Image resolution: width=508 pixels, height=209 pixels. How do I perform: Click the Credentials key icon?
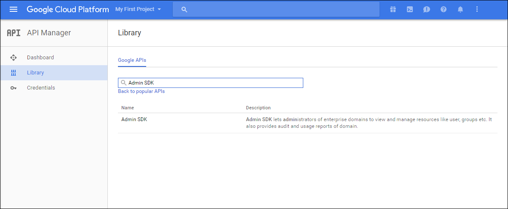[13, 88]
